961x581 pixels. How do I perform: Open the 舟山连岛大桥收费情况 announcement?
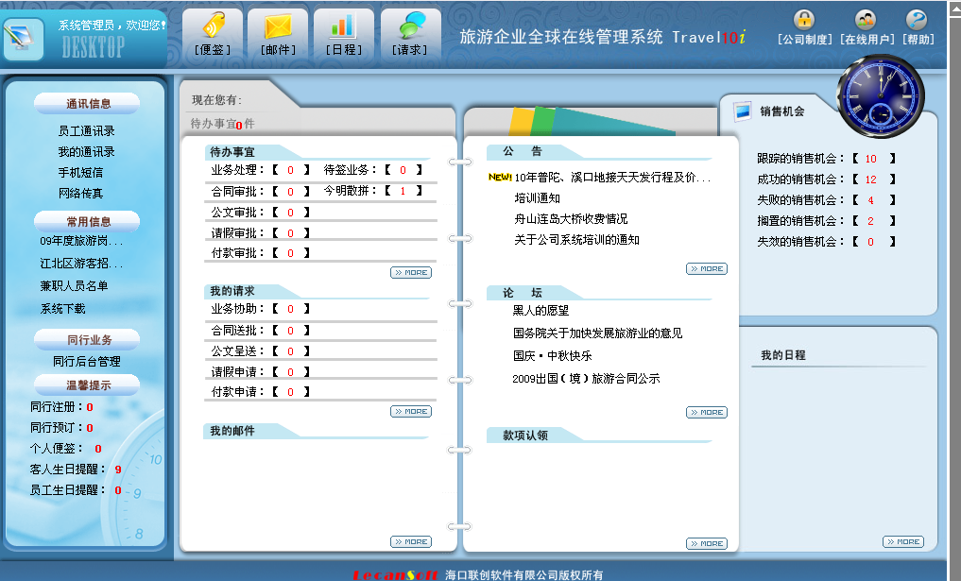click(571, 219)
